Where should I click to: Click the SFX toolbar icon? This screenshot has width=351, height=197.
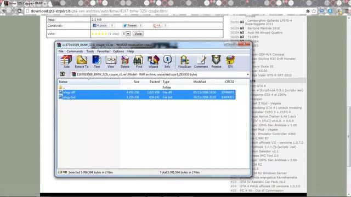230,62
